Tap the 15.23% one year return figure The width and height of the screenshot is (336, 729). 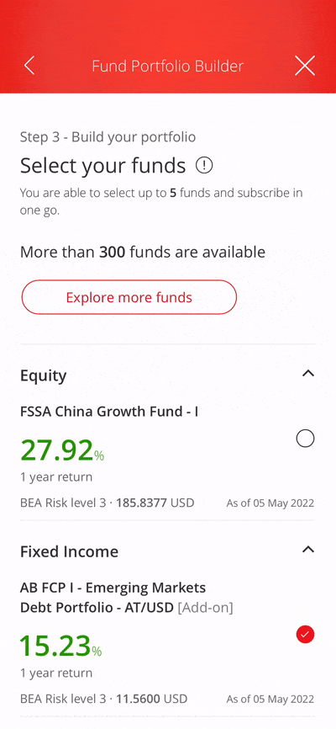point(60,647)
